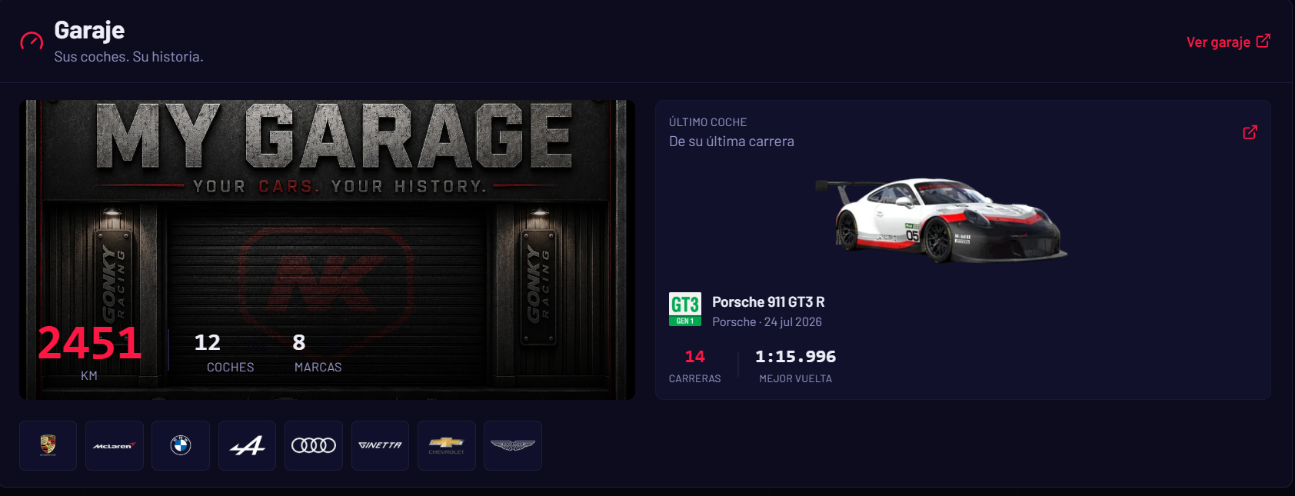Click the speedometer icon beside Garaje title
1295x496 pixels.
[x=32, y=42]
